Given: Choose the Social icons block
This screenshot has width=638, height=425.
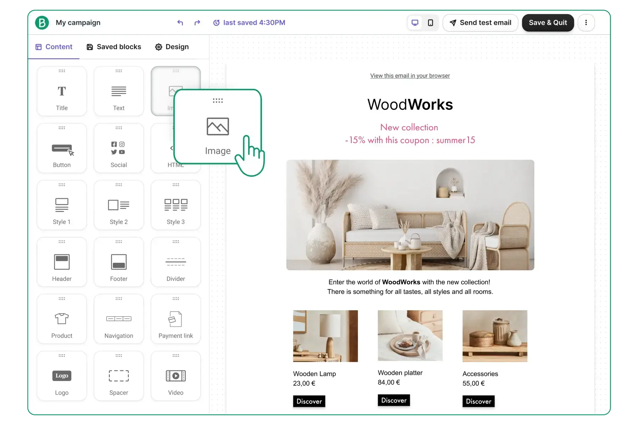Looking at the screenshot, I should (x=119, y=148).
